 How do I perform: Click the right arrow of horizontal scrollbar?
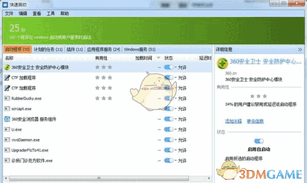point(209,178)
